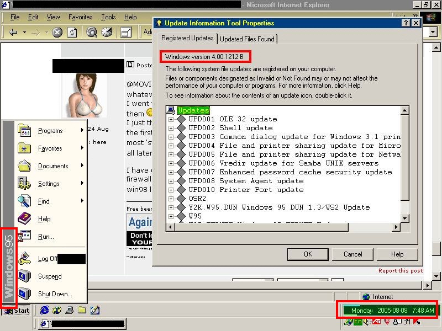This screenshot has height=331, width=442.
Task: Open the Back button history dropdown arrow
Action: click(x=24, y=33)
